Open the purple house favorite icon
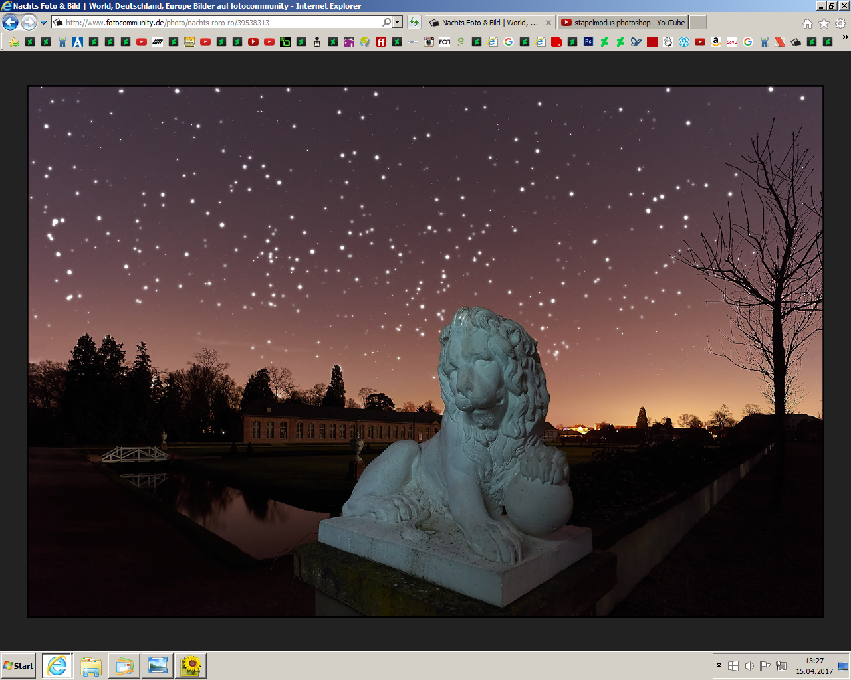The width and height of the screenshot is (851, 680). point(349,42)
